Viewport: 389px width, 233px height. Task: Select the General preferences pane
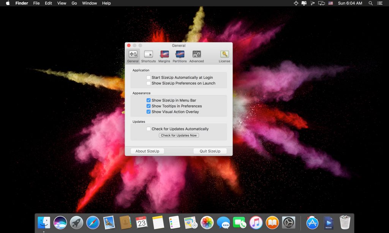point(133,56)
